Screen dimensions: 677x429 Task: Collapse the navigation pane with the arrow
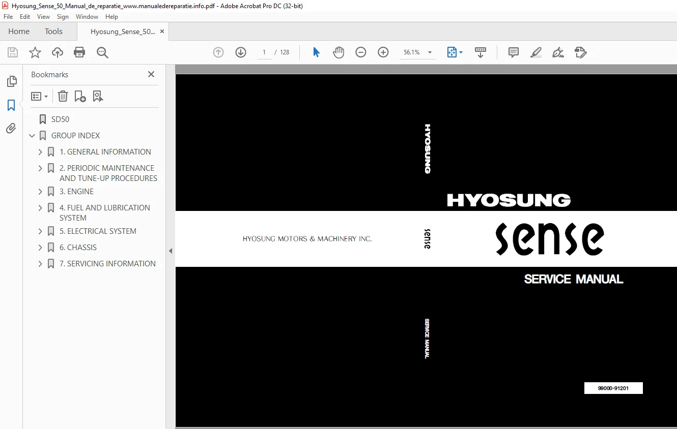pos(171,251)
